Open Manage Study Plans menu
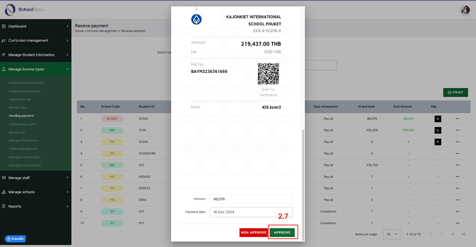476x247 pixels. [x=24, y=140]
